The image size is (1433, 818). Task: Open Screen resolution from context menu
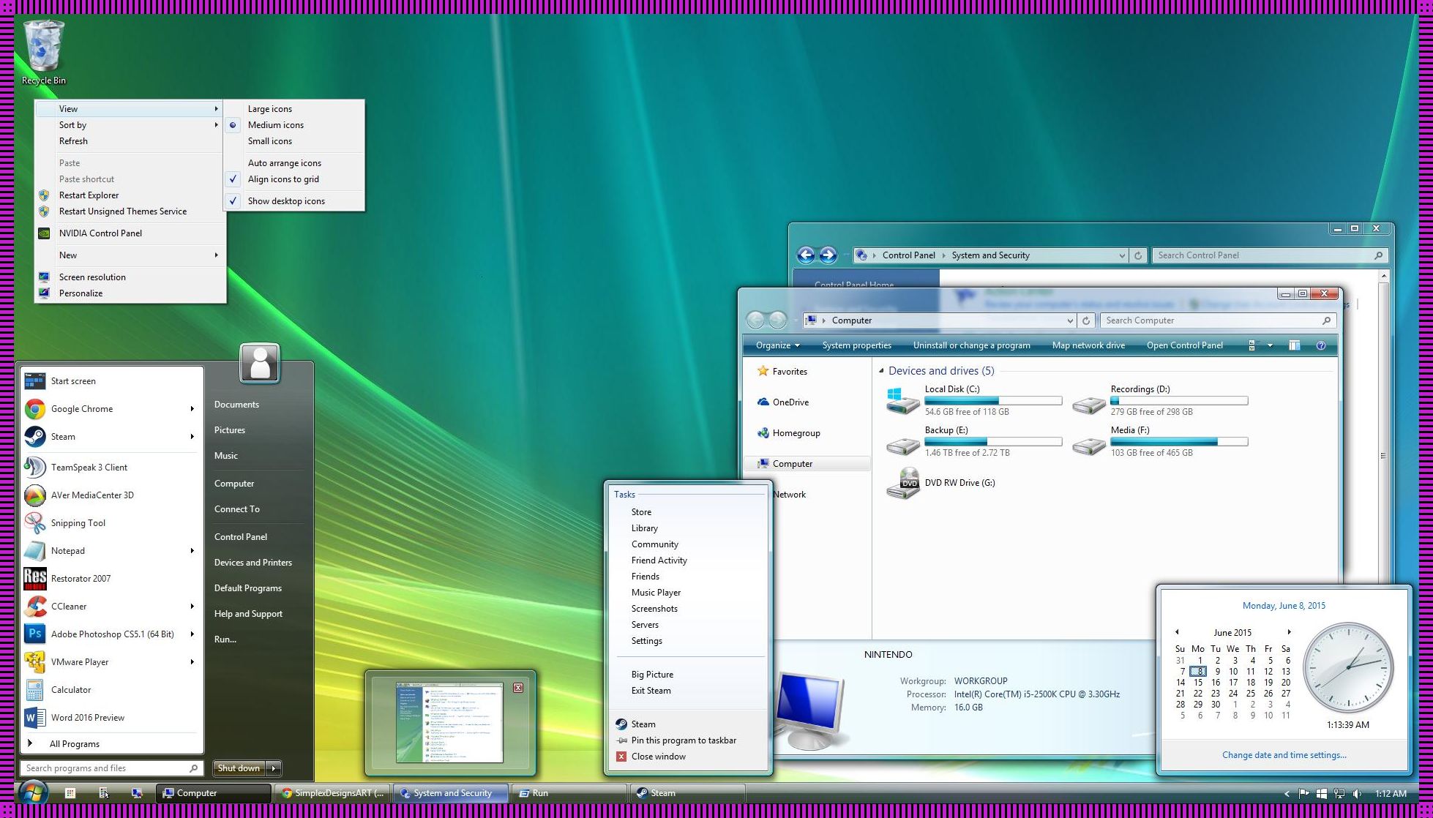[130, 277]
